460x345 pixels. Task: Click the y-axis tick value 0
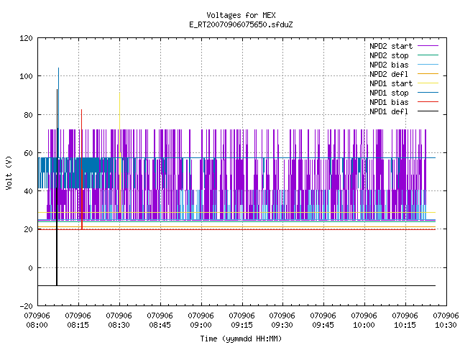pyautogui.click(x=30, y=268)
